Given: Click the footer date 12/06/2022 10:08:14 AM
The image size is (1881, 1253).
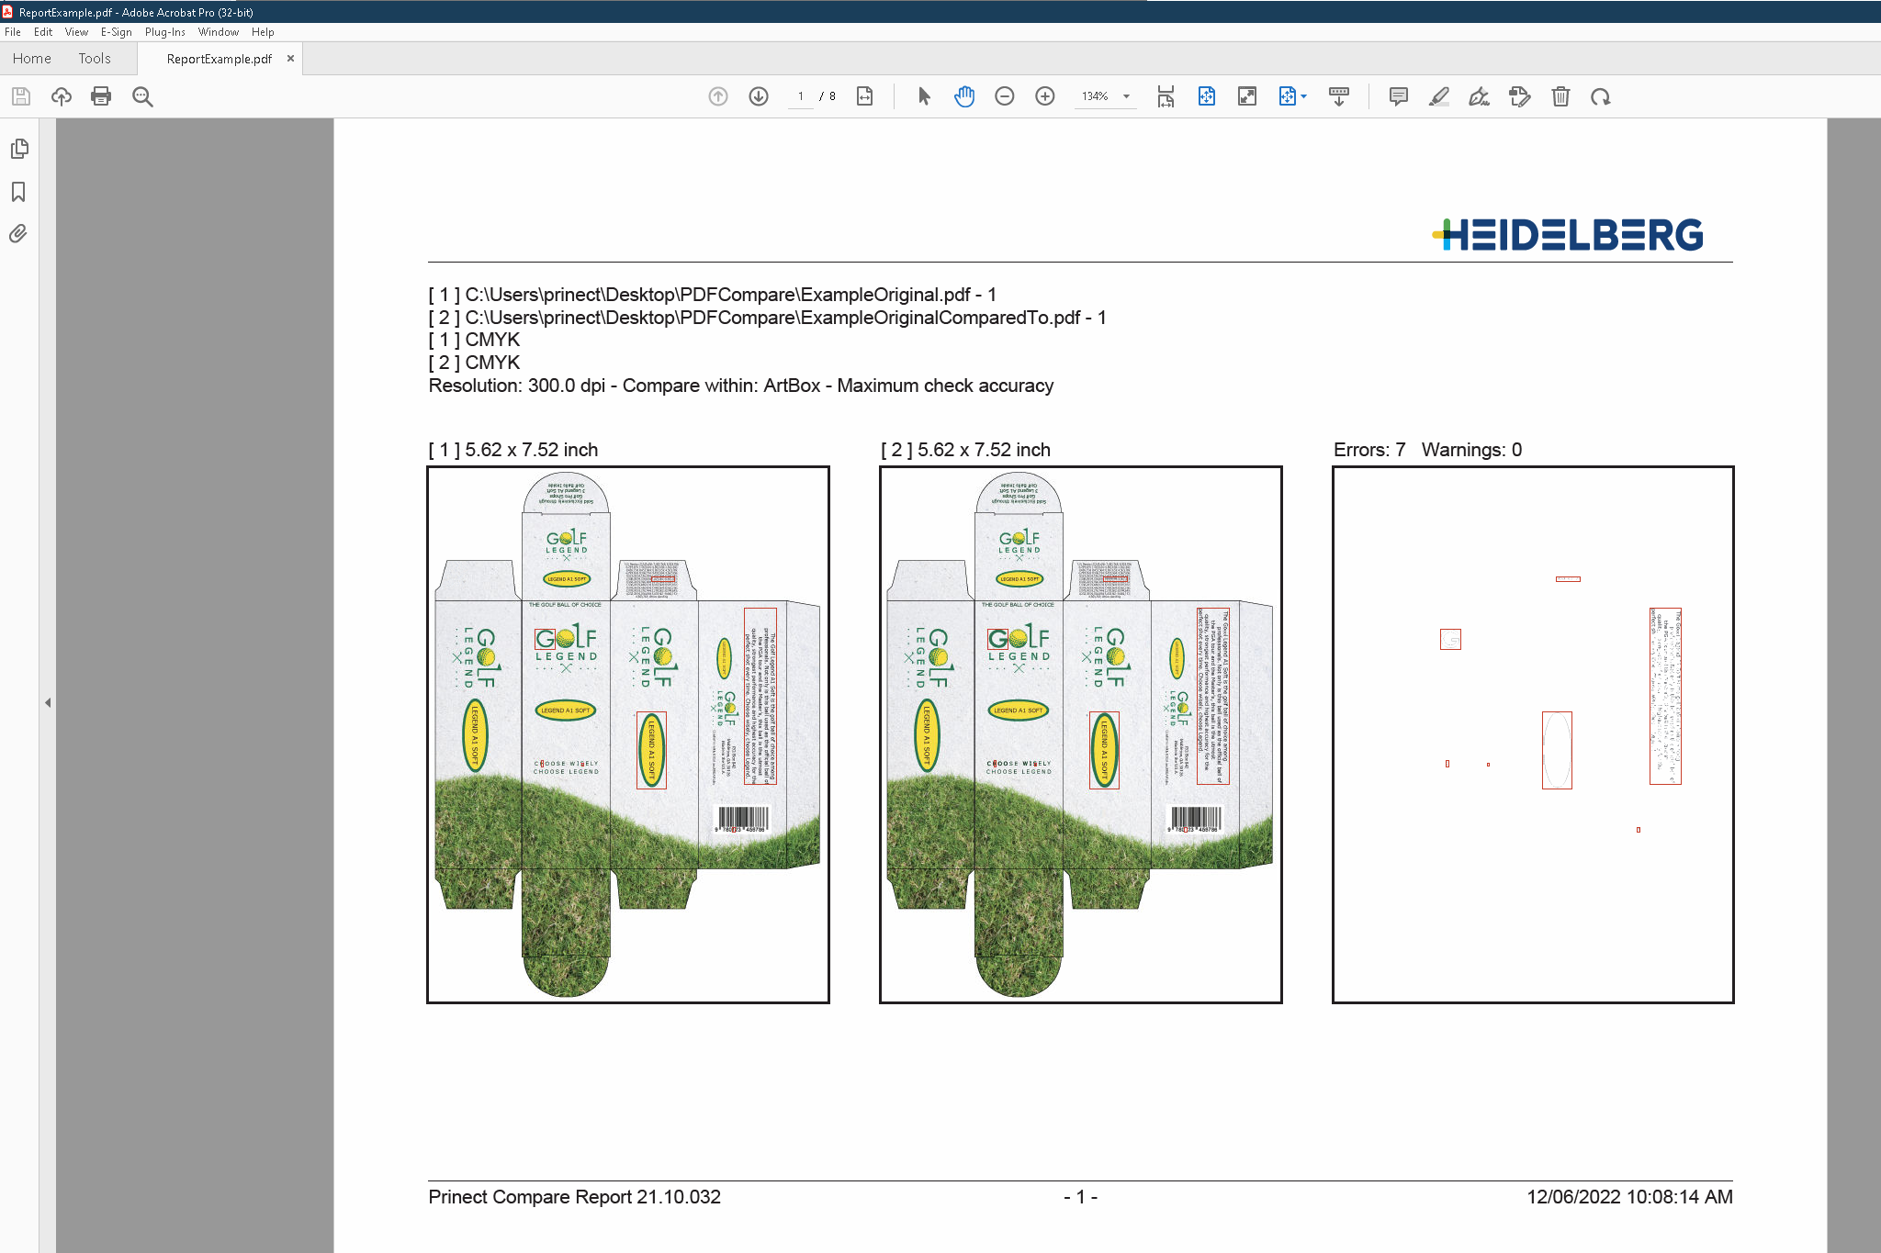Looking at the screenshot, I should tap(1629, 1197).
